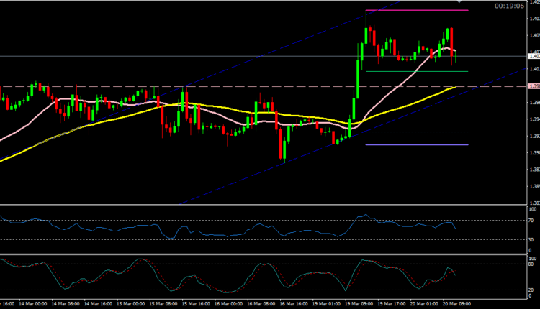Select the thin green horizontal line
Image resolution: width=540 pixels, height=309 pixels.
pyautogui.click(x=418, y=71)
